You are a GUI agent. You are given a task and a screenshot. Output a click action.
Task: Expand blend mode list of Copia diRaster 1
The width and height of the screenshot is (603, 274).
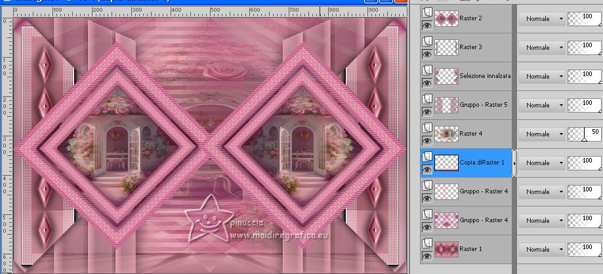pyautogui.click(x=541, y=163)
